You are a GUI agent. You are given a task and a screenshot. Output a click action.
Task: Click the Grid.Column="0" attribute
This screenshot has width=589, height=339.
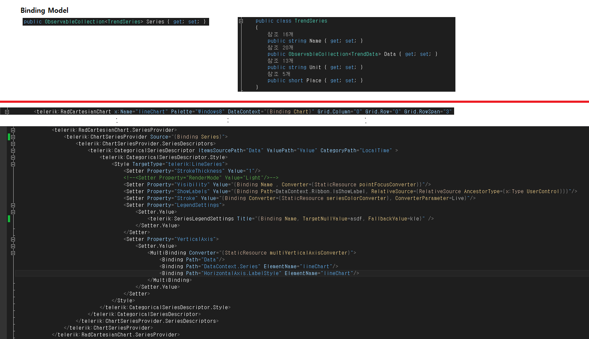340,112
